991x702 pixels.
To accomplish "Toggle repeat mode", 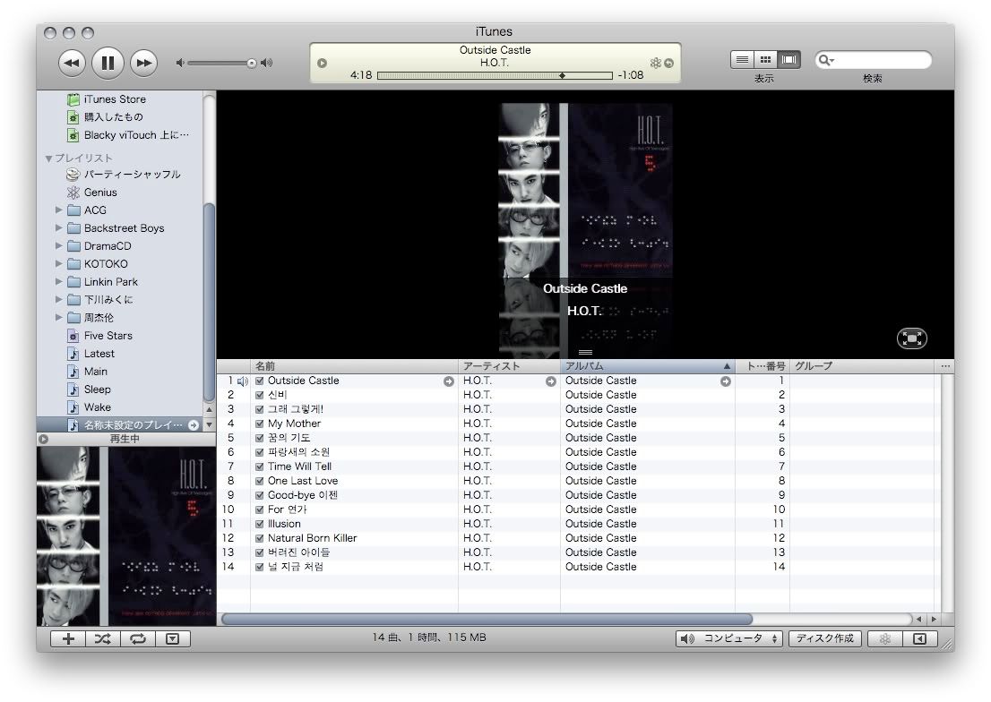I will coord(138,638).
